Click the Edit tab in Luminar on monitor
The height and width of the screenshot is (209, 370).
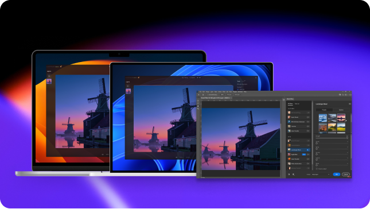[x=198, y=78]
